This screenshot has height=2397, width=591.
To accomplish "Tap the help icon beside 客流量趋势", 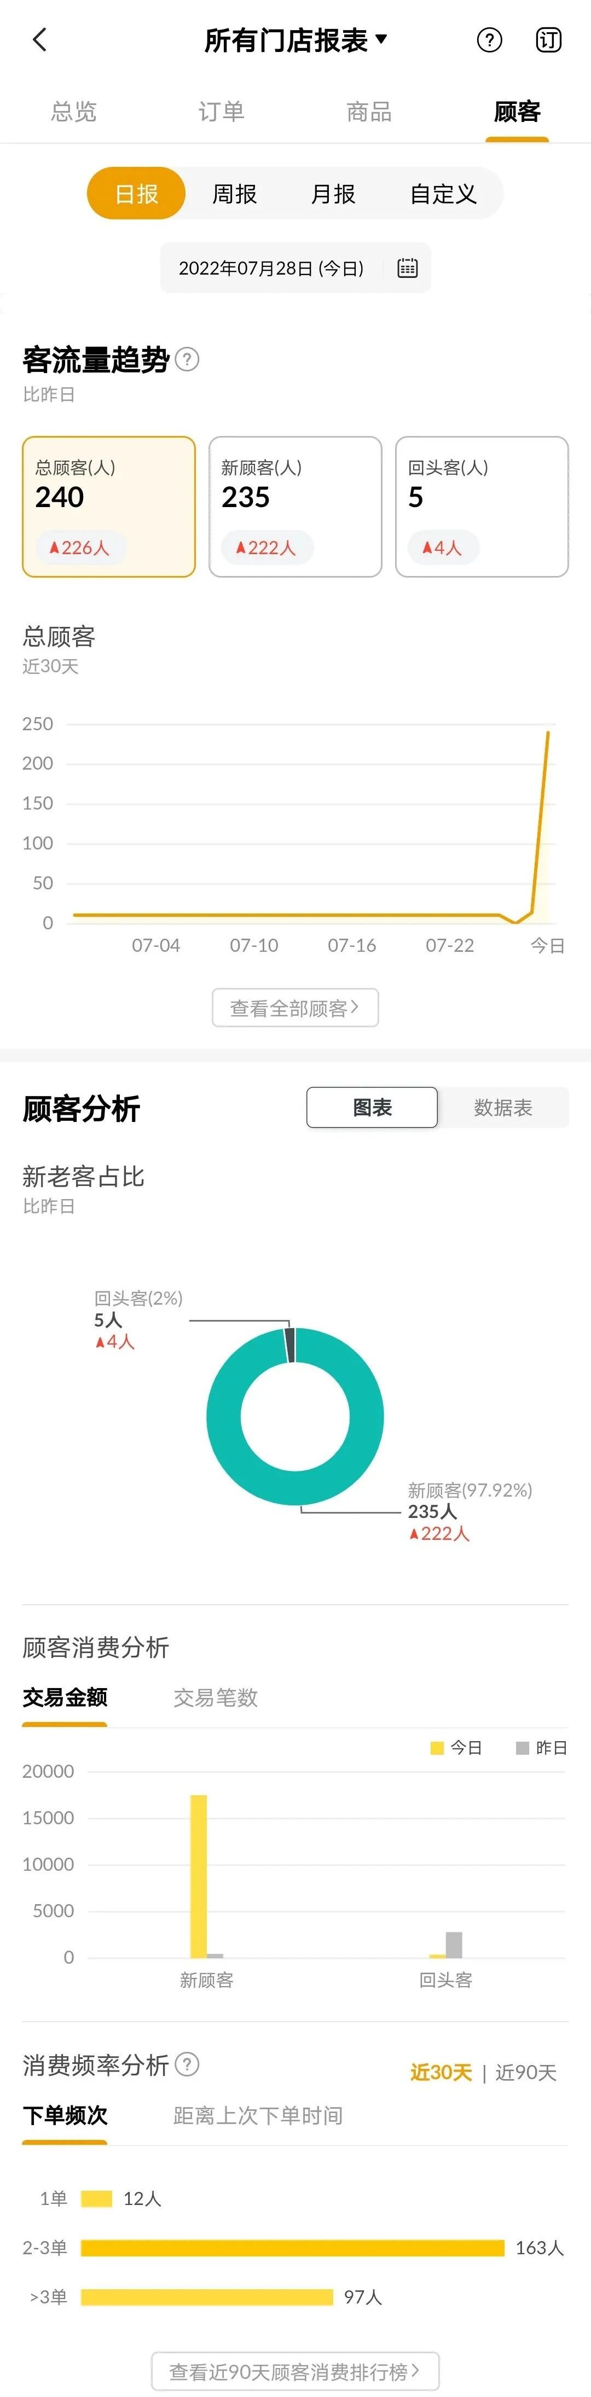I will click(x=187, y=359).
